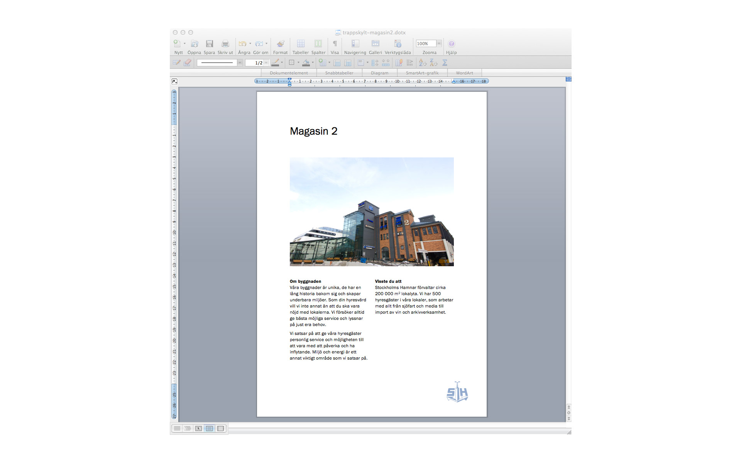Viewport: 741px width, 463px height.
Task: Open the Dokumentelement tab
Action: pos(289,73)
